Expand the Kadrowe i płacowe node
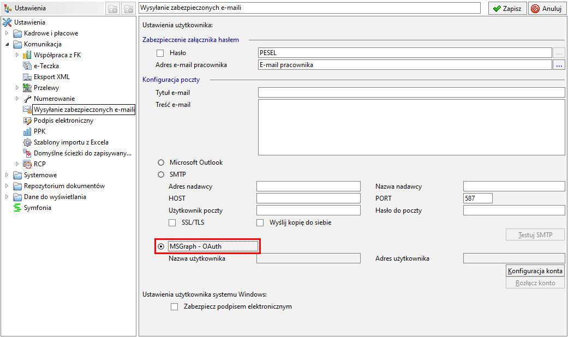 click(7, 33)
